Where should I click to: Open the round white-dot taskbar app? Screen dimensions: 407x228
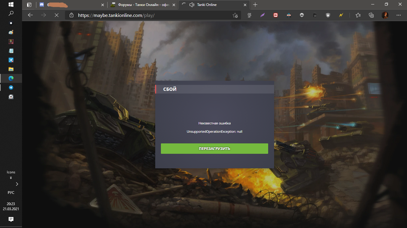11,23
